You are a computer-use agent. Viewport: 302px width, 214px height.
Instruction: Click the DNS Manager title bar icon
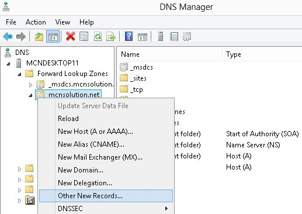click(x=6, y=6)
